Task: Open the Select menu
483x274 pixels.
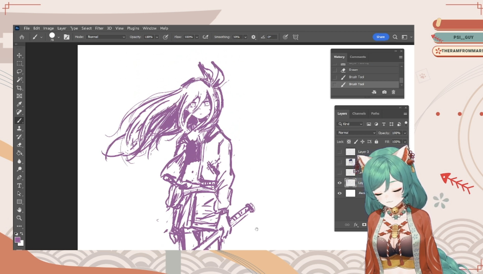Action: coord(86,28)
